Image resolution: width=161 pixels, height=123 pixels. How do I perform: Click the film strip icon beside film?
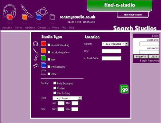36,58
